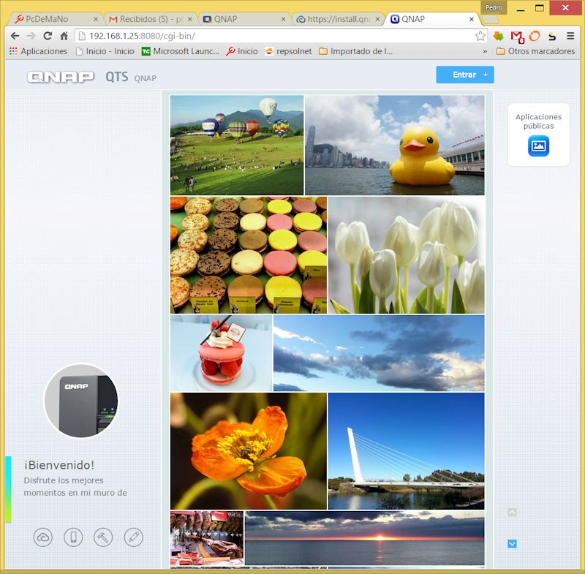Open the white tulips photo
The image size is (585, 574).
point(407,255)
